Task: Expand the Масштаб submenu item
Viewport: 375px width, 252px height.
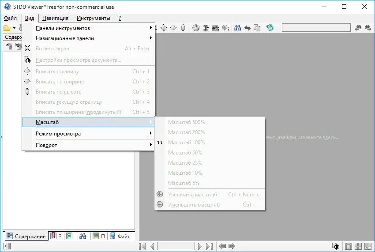Action: click(x=89, y=122)
